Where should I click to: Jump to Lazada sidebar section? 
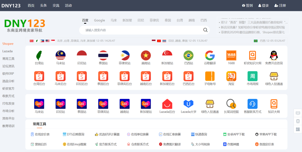point(8,51)
